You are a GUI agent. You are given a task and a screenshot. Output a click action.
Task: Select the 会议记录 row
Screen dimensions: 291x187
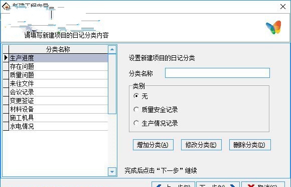[x=58, y=92]
